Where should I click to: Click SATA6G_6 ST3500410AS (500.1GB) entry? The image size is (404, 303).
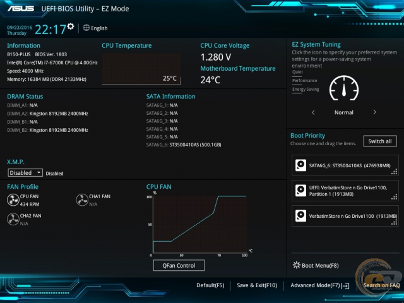tap(184, 145)
